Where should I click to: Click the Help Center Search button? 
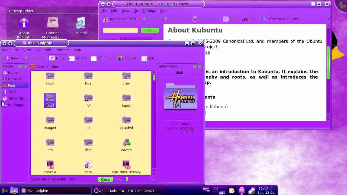[x=150, y=30]
